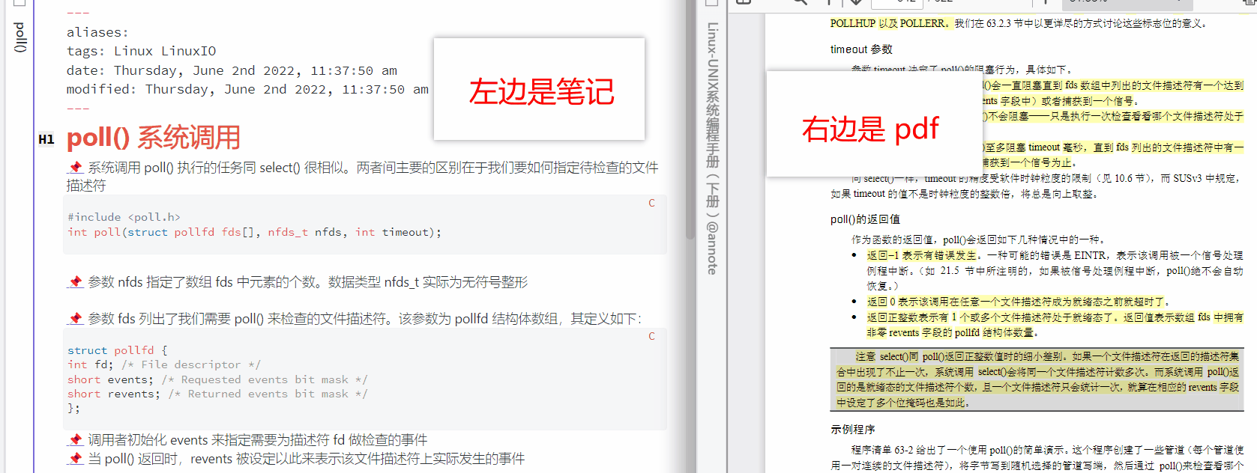Click the note pane vertical scrollbar thumb
Screen dimensions: 1257x473
coord(690,120)
